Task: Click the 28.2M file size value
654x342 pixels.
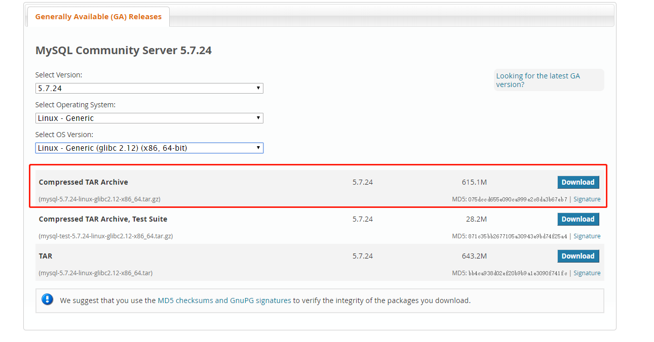Action: coord(476,219)
